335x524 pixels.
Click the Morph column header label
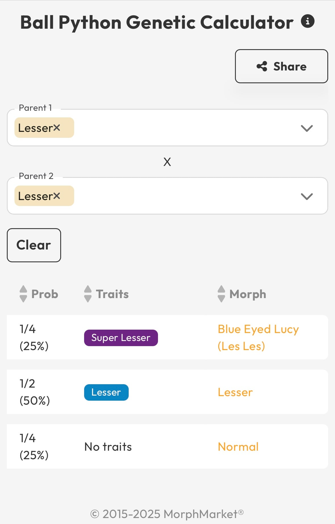click(248, 294)
